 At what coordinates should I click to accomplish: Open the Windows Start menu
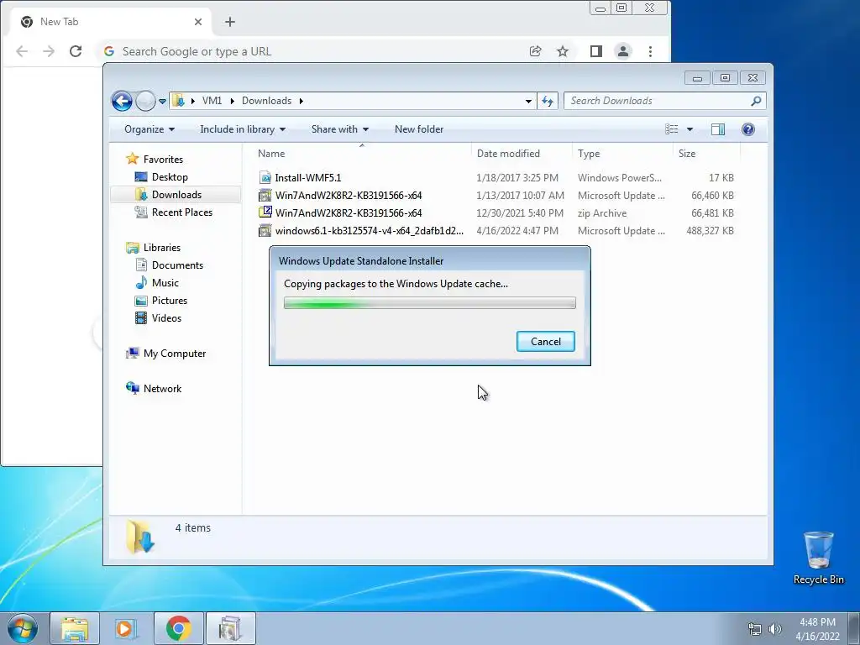[x=23, y=628]
